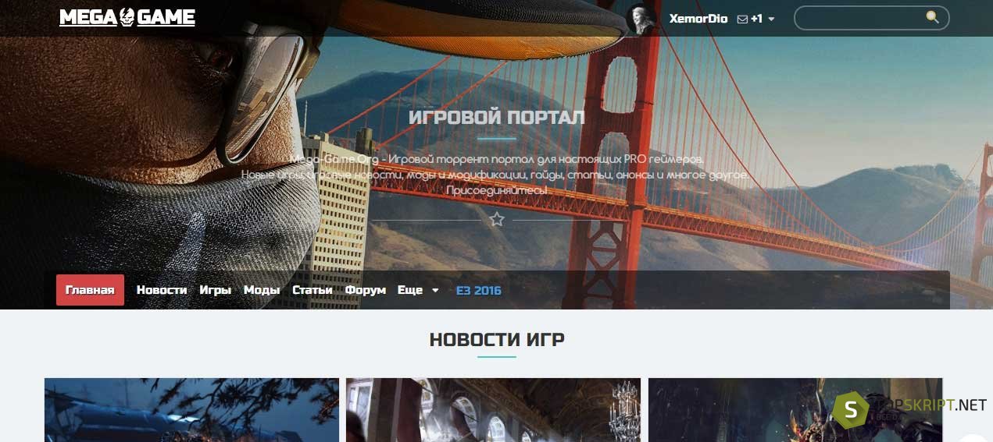Click the XemorDio username link
Viewport: 993px width, 442px height.
698,19
